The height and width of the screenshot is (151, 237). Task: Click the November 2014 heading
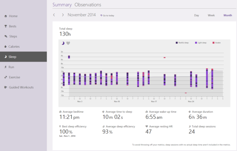[x=82, y=15]
